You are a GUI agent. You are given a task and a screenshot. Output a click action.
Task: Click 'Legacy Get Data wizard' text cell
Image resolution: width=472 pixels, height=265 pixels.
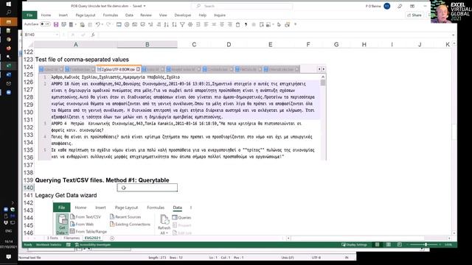click(66, 195)
